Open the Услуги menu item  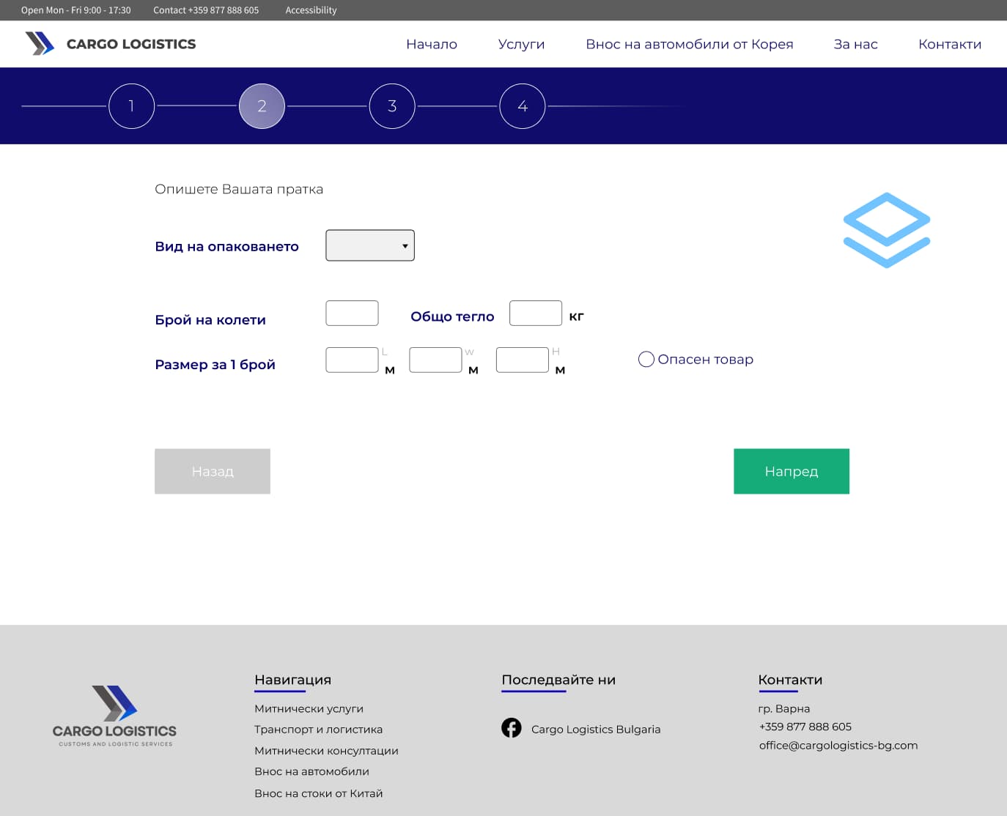521,44
